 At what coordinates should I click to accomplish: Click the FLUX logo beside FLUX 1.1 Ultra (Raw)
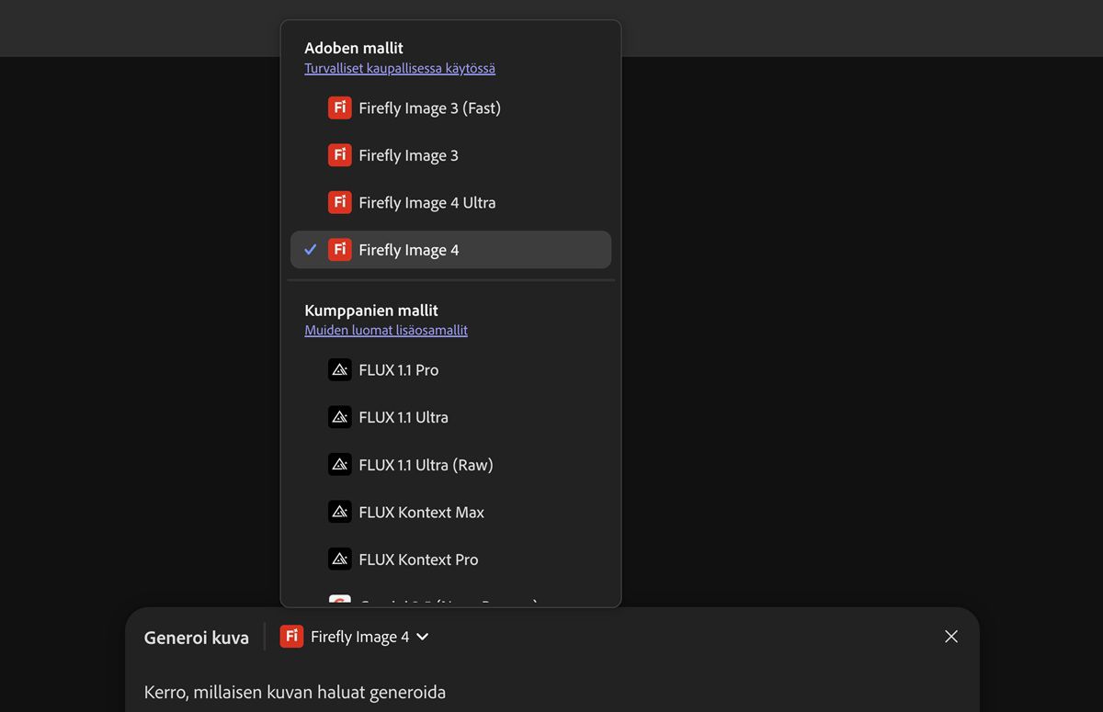[x=340, y=464]
